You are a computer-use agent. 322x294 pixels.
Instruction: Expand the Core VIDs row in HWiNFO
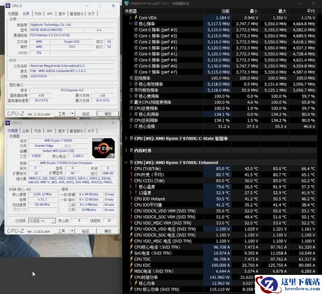point(131,18)
